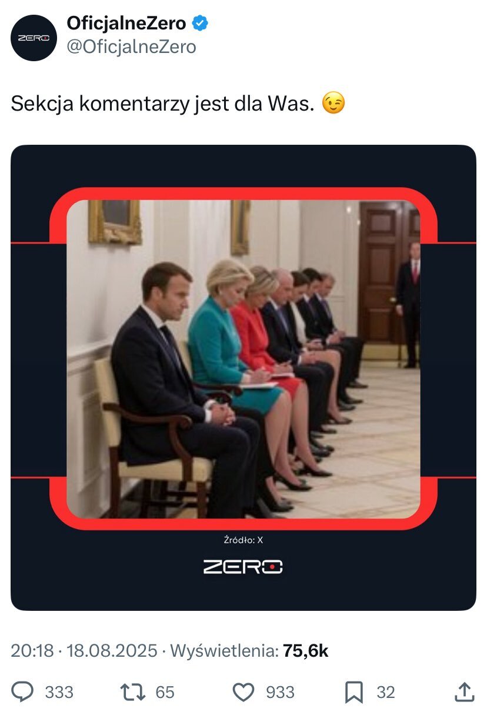Click the winking emoji in post
Screen dimensions: 487x715
[333, 104]
